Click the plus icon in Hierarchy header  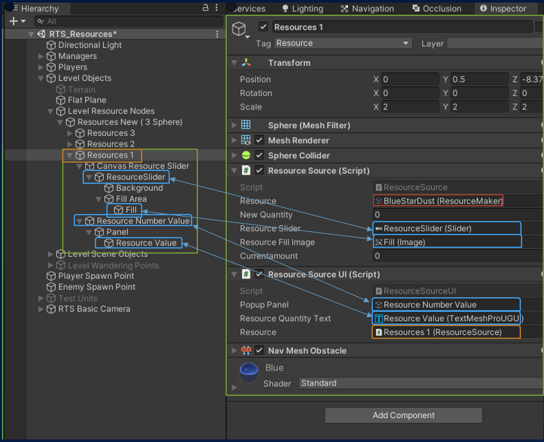(x=12, y=20)
